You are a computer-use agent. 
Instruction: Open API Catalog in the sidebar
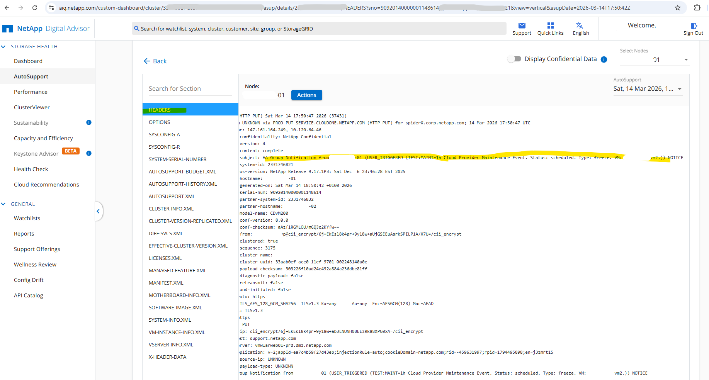tap(29, 295)
